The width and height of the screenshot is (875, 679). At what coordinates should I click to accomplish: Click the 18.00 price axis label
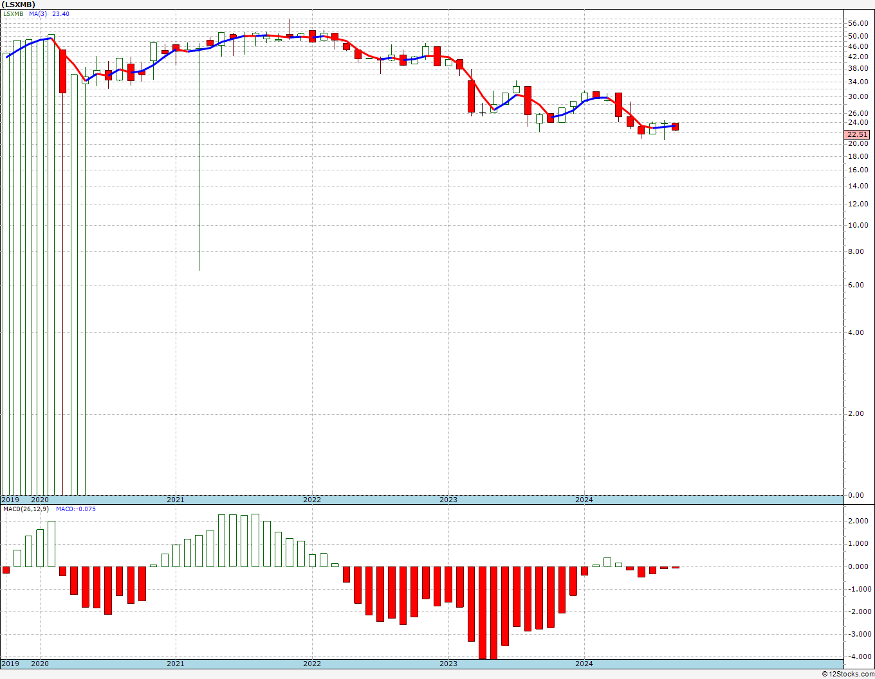(858, 156)
